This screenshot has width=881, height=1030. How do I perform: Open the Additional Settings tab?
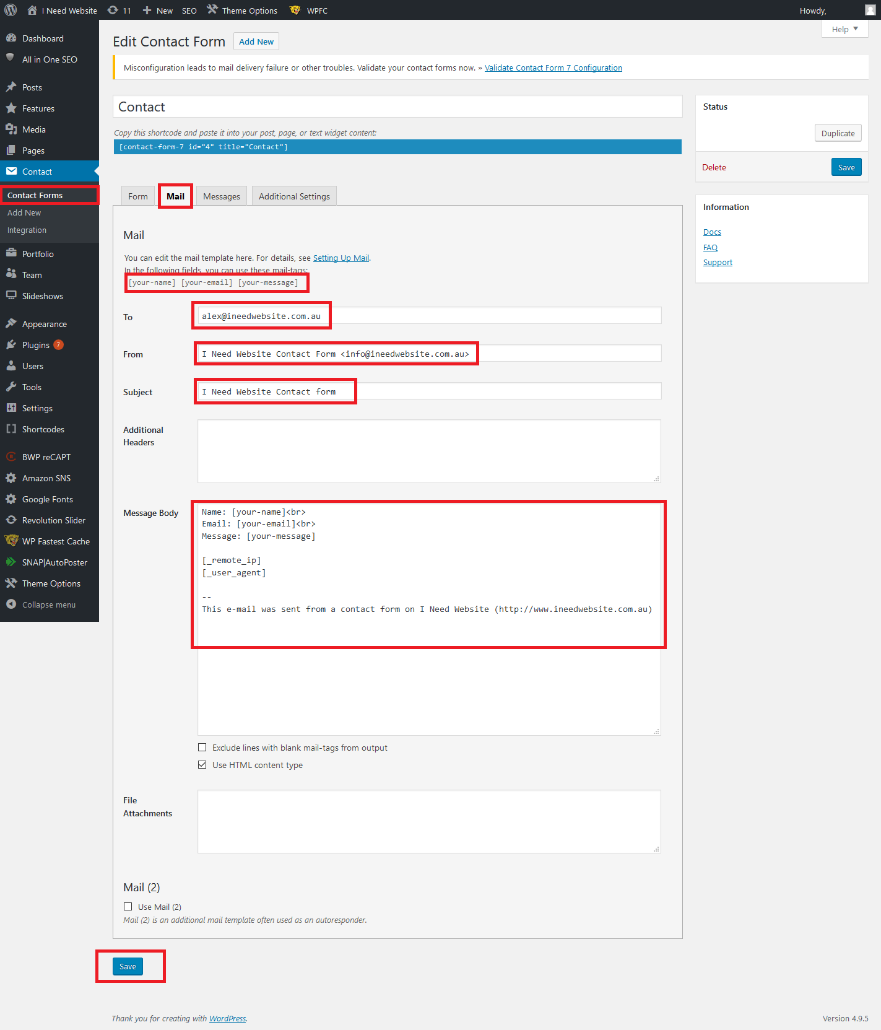tap(294, 196)
